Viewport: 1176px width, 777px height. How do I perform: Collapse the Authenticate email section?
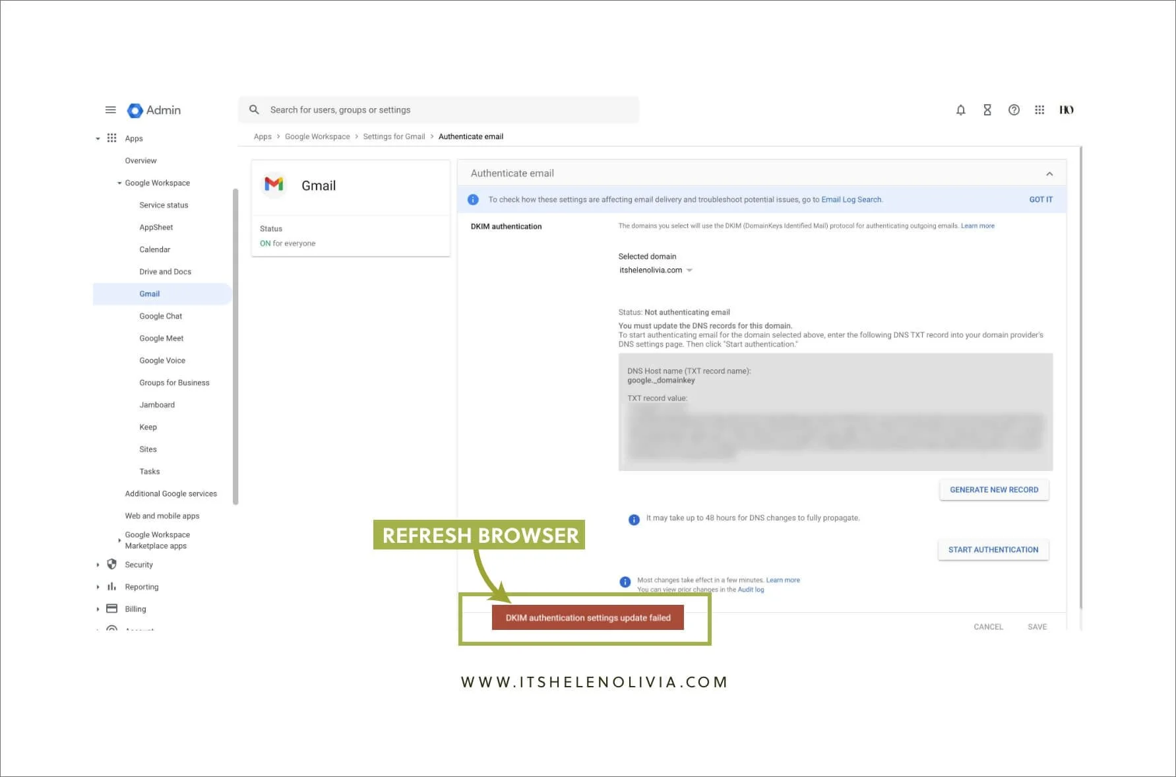[1049, 173]
